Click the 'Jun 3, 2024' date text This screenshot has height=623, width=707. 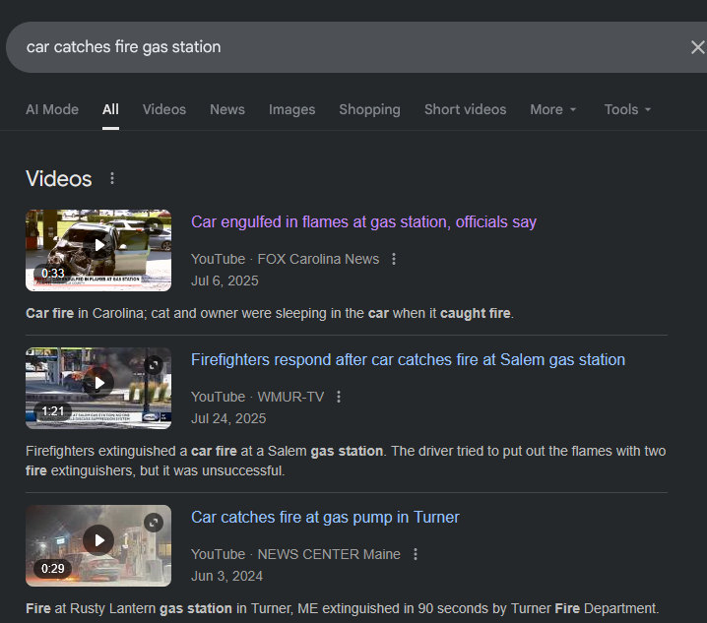[226, 576]
